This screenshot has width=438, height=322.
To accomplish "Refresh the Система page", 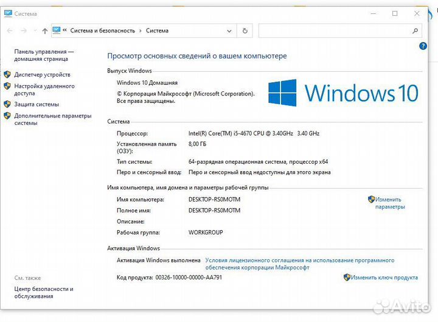I will (245, 31).
